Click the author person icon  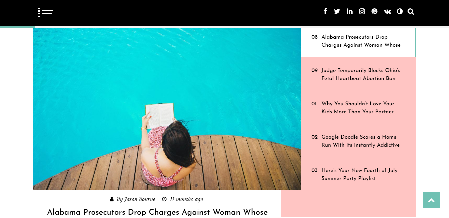[x=112, y=199]
